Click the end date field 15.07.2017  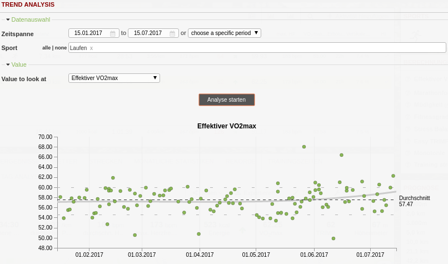(148, 33)
